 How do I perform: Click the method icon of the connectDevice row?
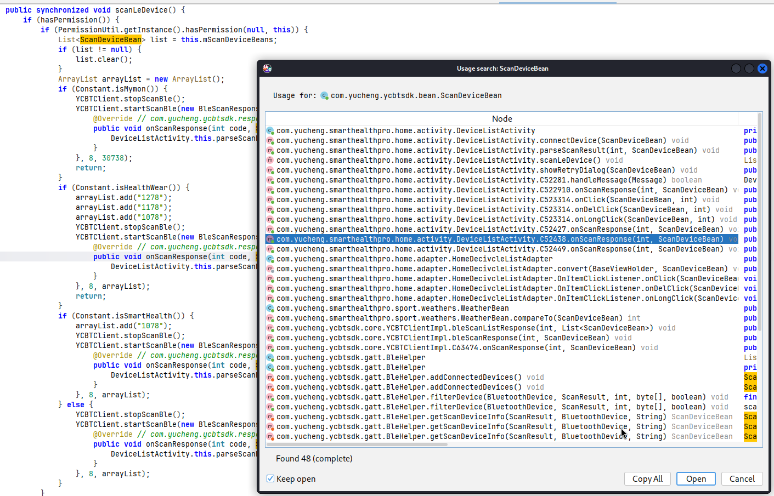click(x=270, y=140)
